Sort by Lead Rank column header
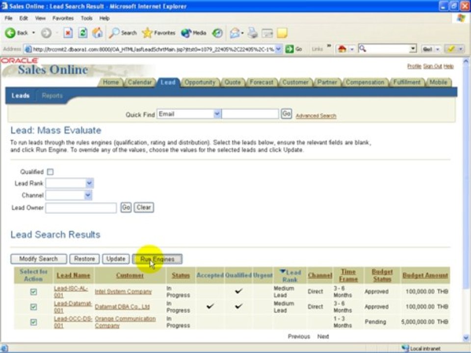Image resolution: width=471 pixels, height=353 pixels. pos(290,276)
